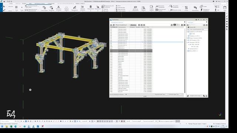Click the export icon at Organizer categories bottom-left
This screenshot has width=237, height=133.
pos(188,96)
